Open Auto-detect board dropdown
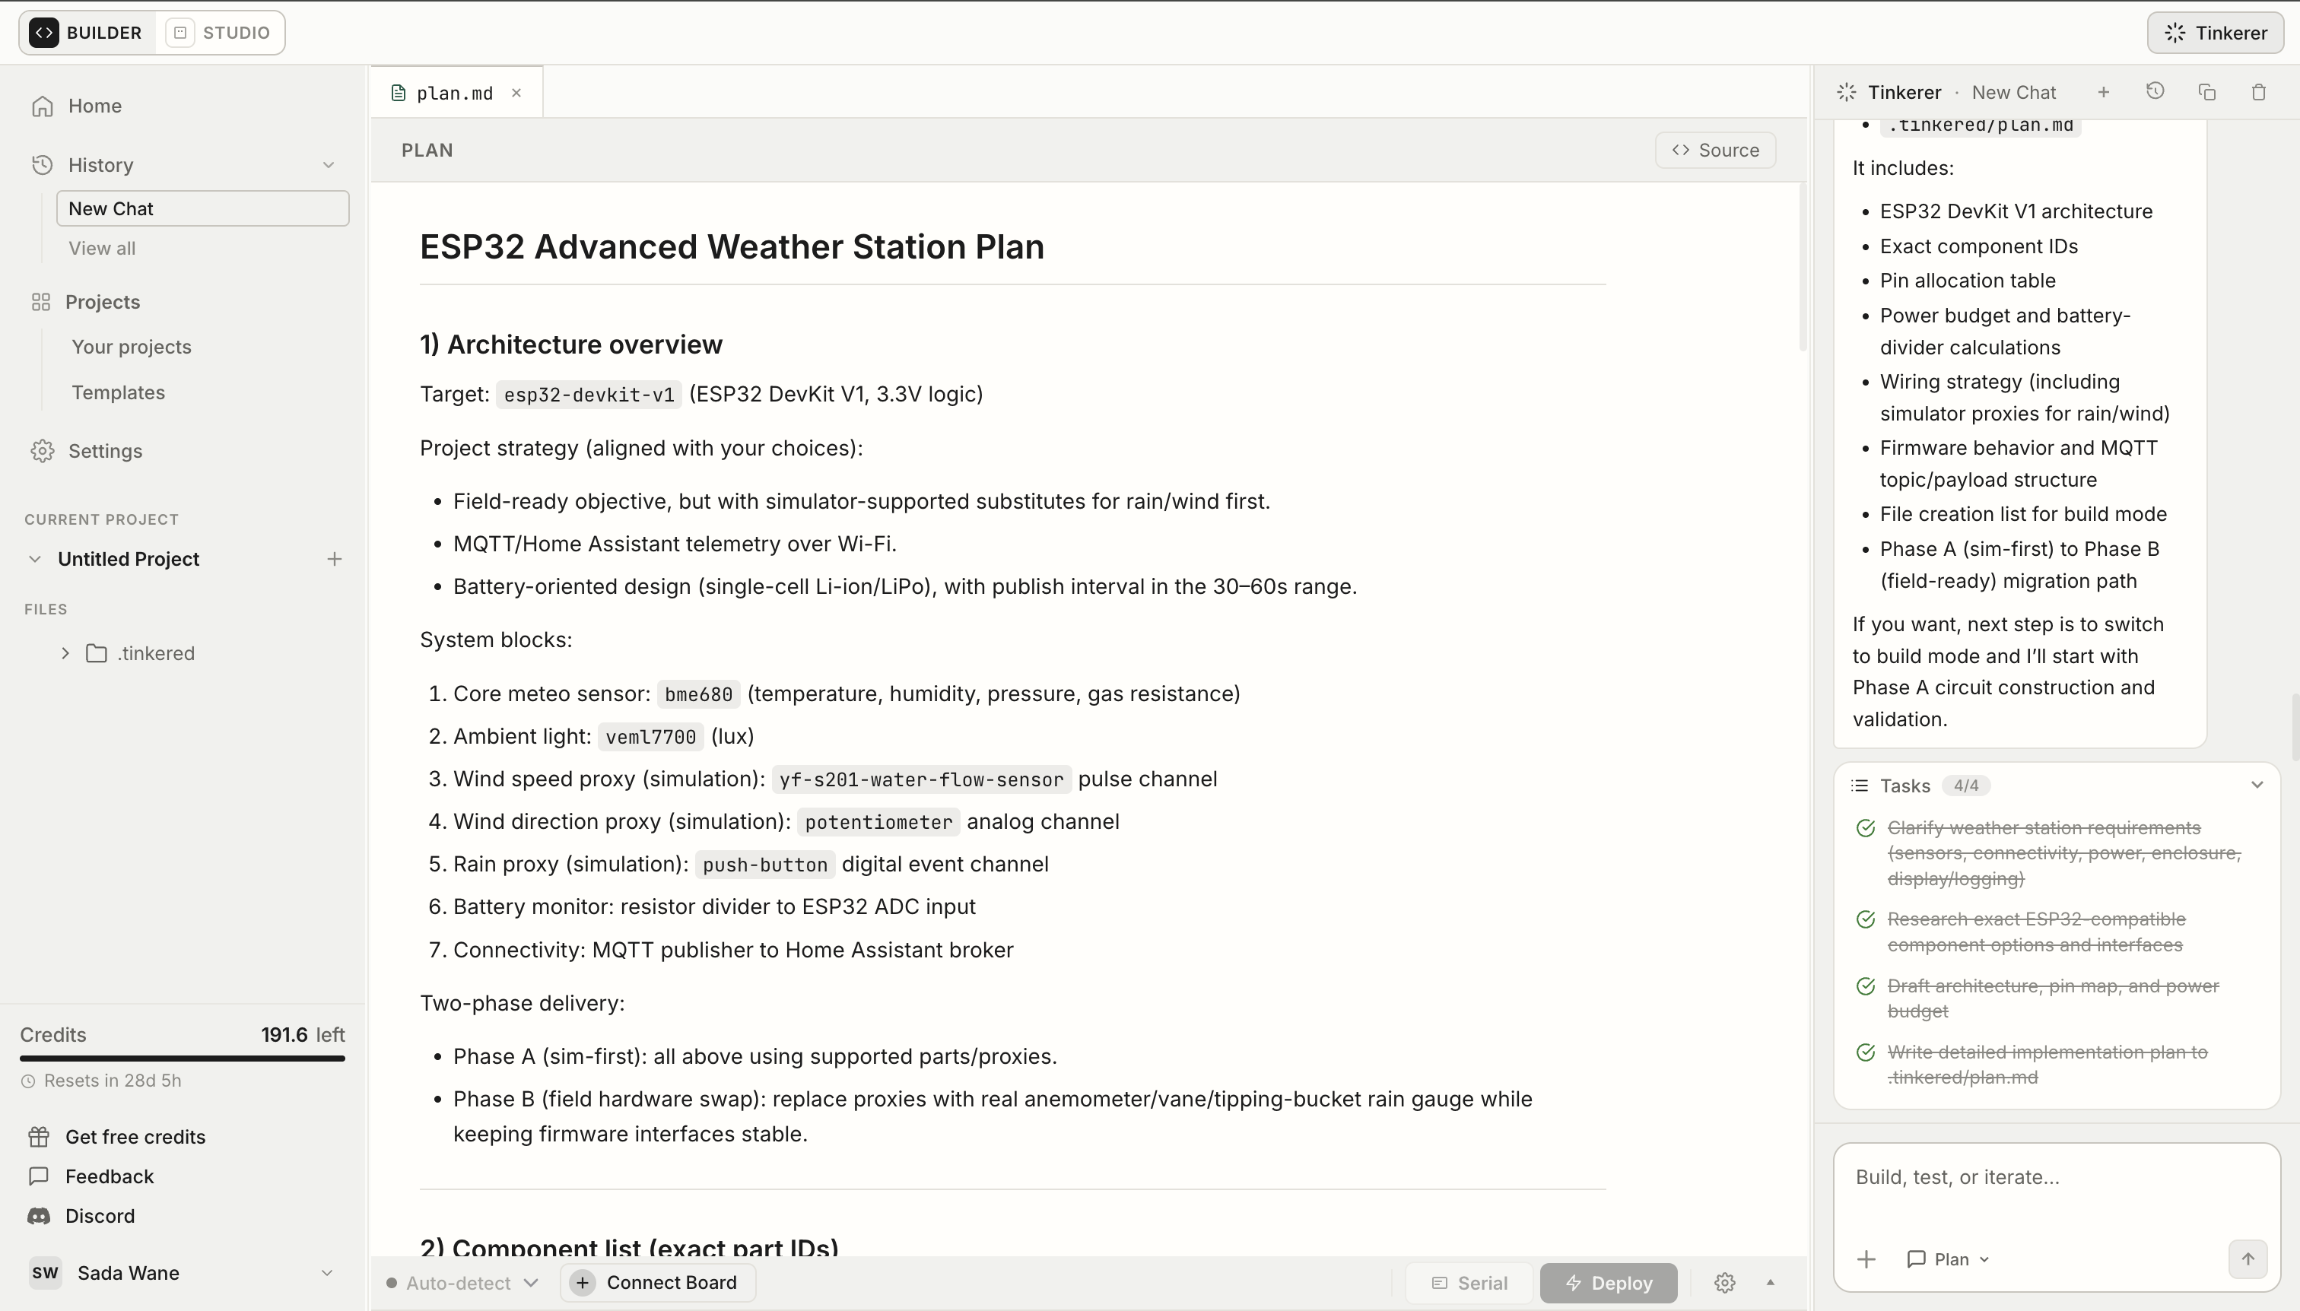The width and height of the screenshot is (2300, 1311). click(462, 1282)
